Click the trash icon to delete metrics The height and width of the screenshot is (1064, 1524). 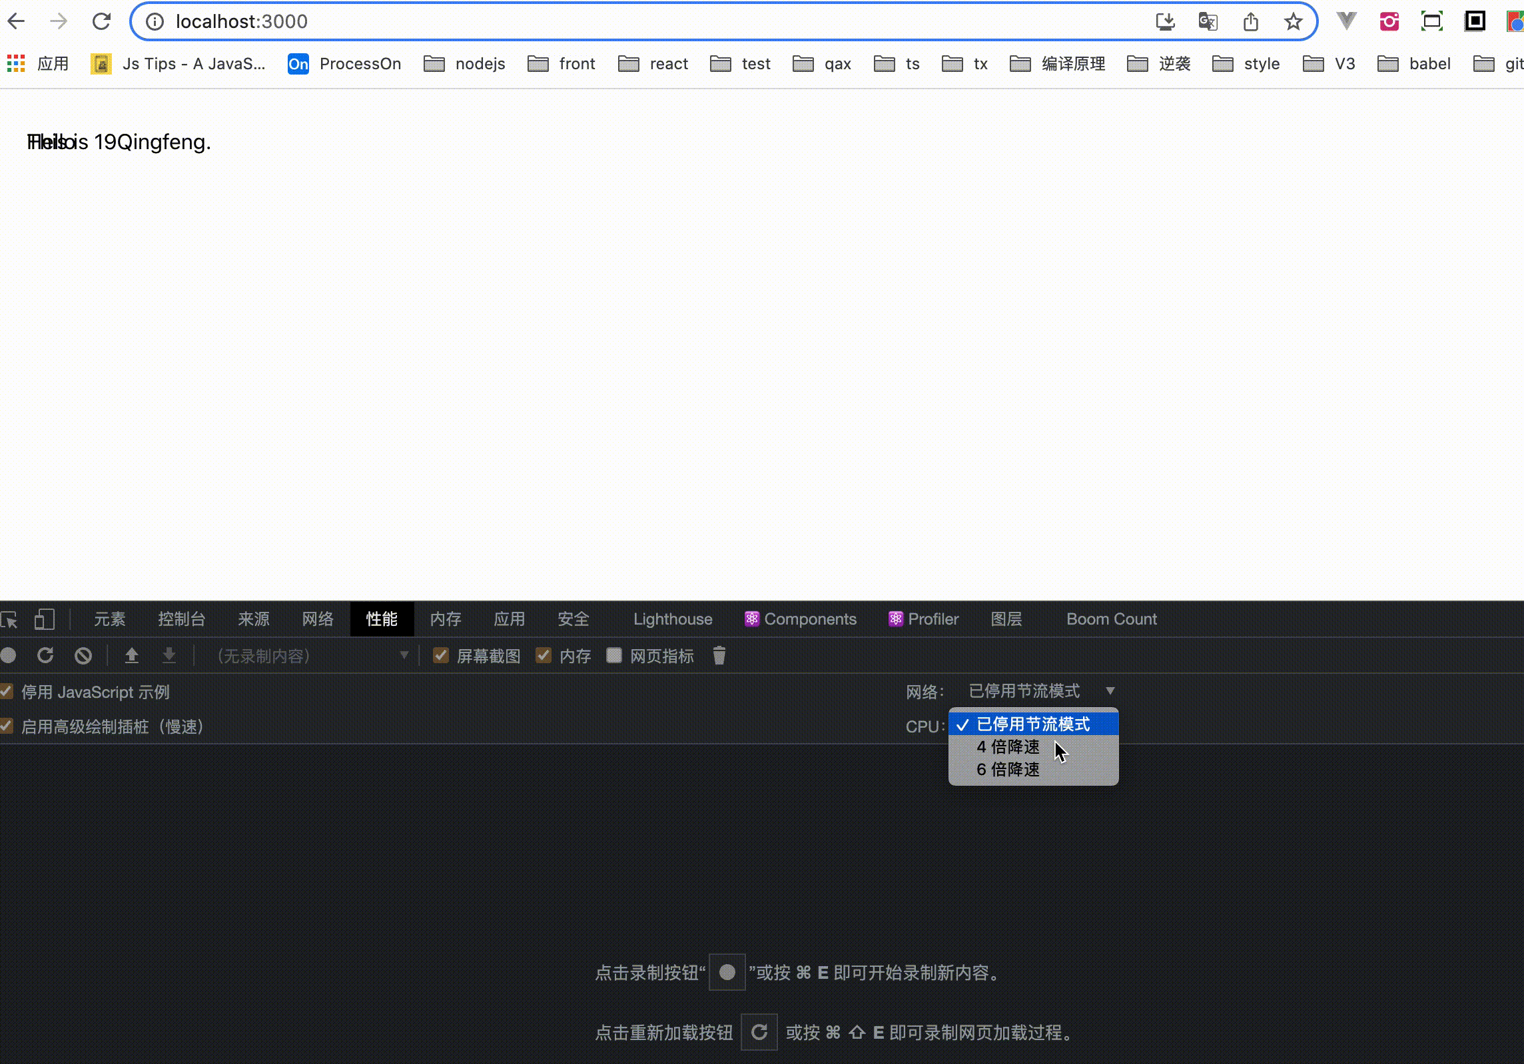(x=720, y=656)
